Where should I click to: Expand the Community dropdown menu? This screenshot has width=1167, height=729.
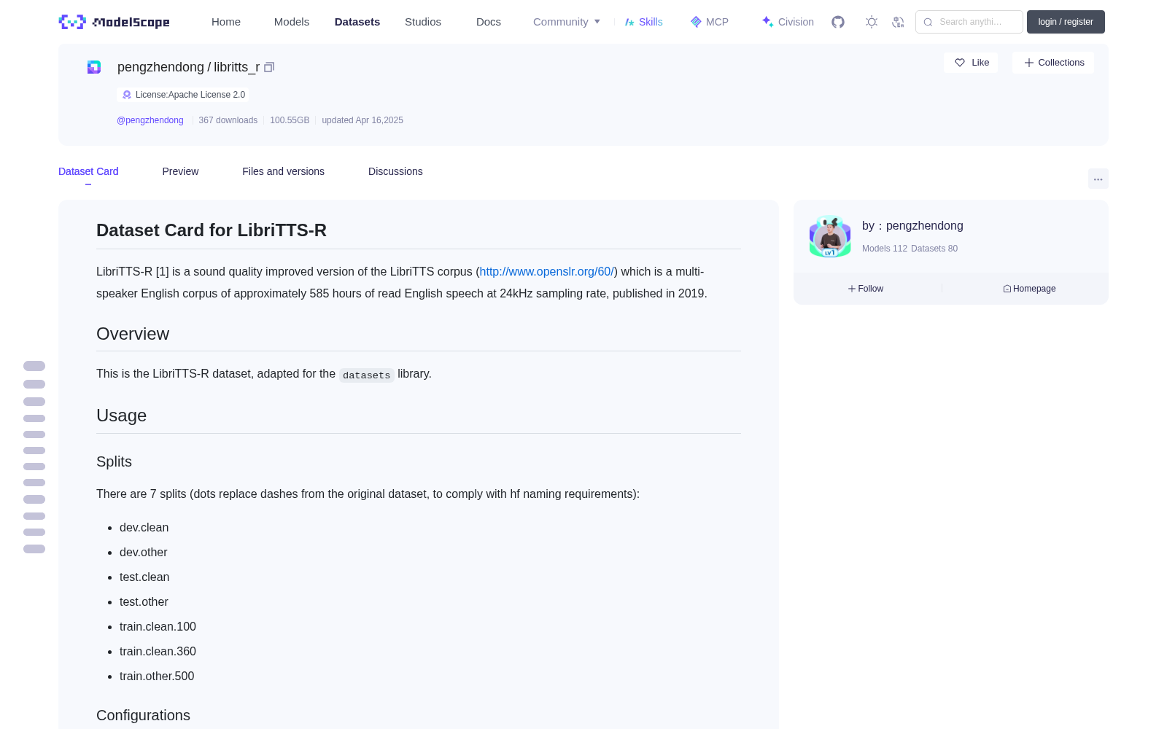click(x=567, y=22)
